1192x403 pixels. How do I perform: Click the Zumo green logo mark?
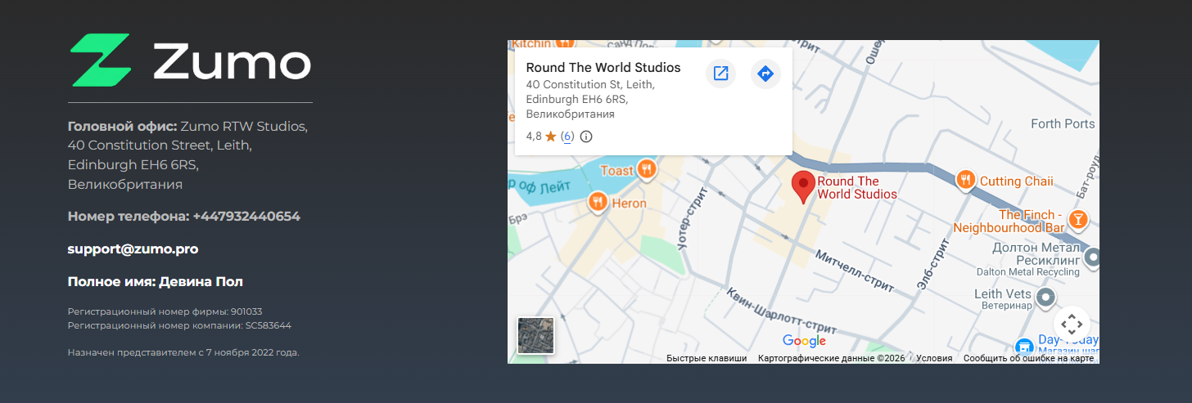[x=101, y=60]
